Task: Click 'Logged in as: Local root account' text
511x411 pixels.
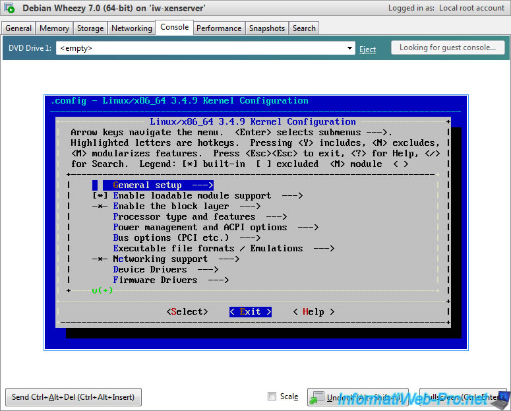Action: 446,8
